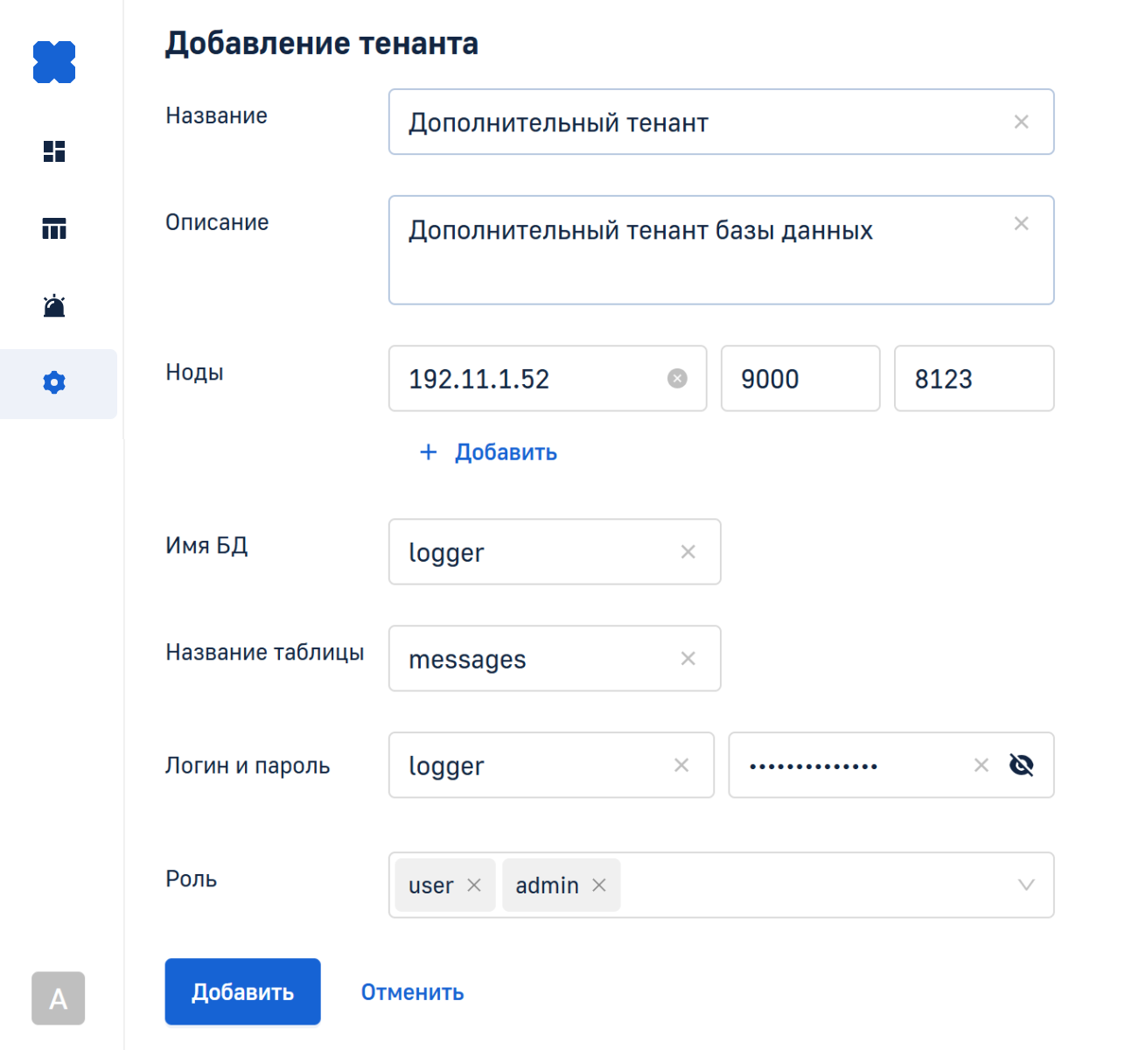Image resolution: width=1139 pixels, height=1050 pixels.
Task: Click the Отменить link
Action: (x=412, y=992)
